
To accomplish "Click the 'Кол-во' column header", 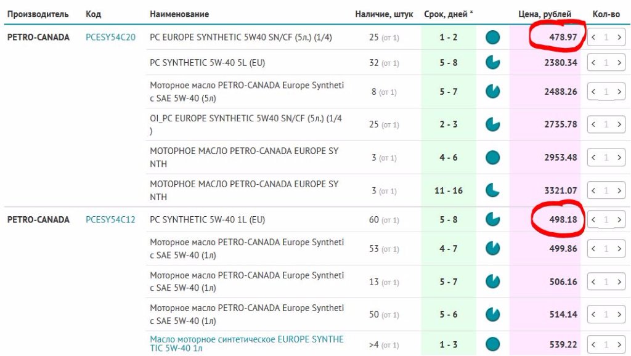I will click(606, 14).
